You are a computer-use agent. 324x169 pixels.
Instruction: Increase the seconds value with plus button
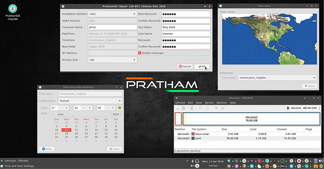pos(113,108)
